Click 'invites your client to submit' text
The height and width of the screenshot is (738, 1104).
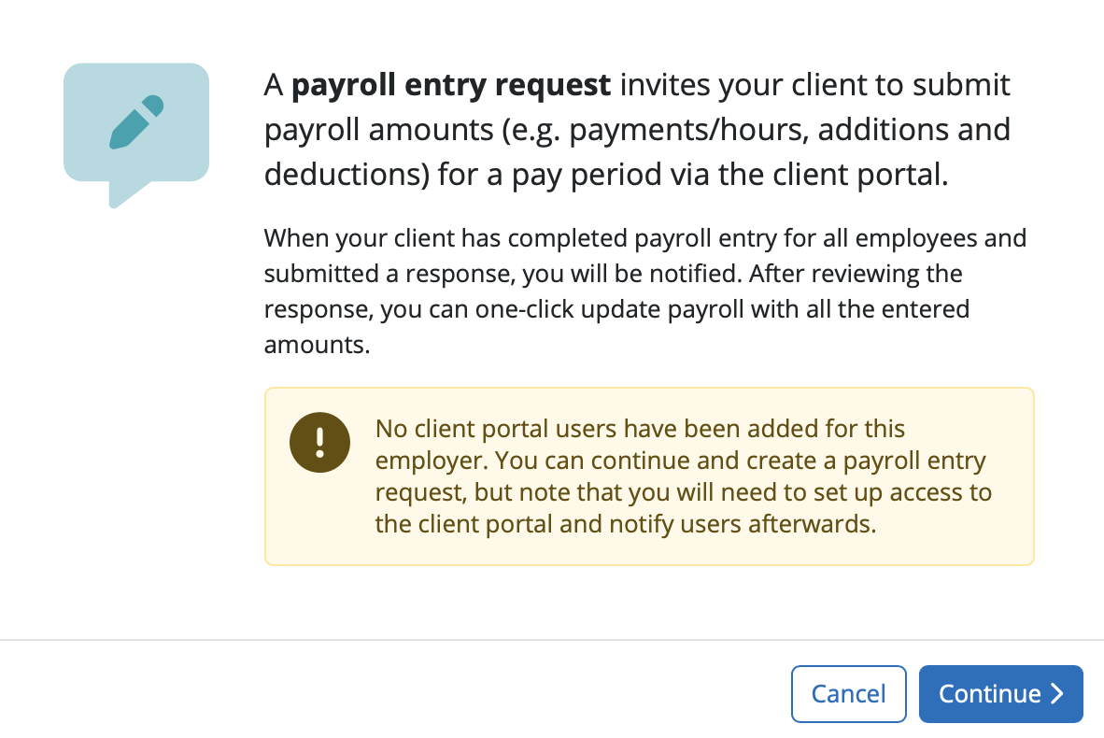814,85
